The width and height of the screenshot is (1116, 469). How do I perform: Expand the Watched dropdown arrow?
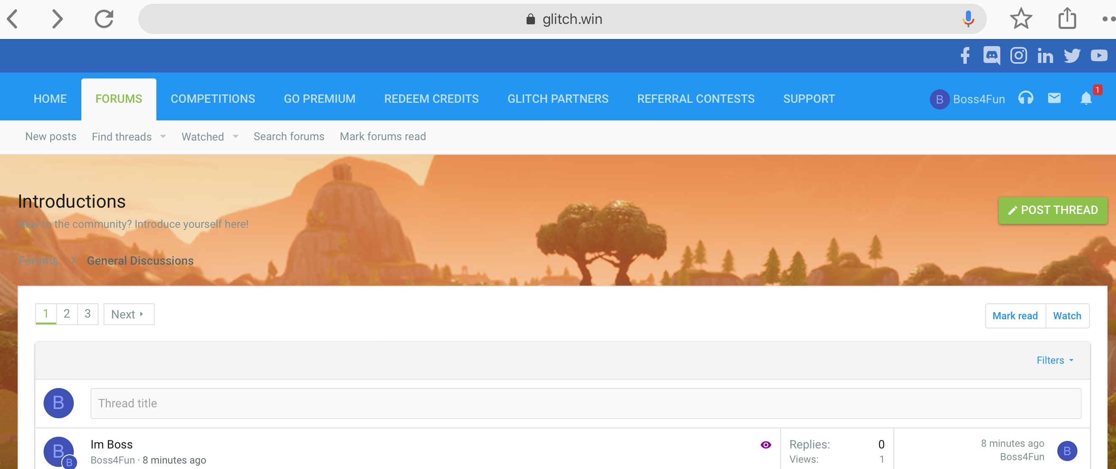tap(236, 136)
